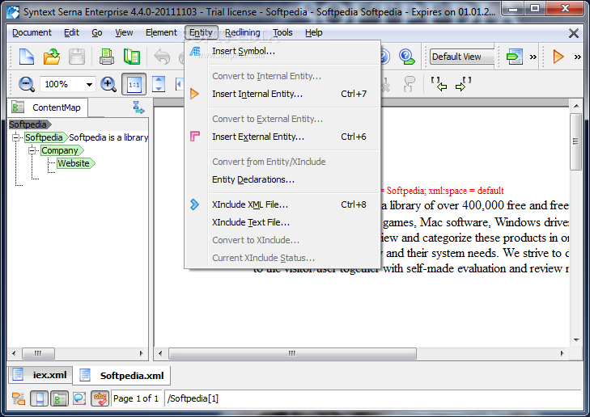
Task: Choose Insert Internal Entity menu item
Action: [x=282, y=94]
